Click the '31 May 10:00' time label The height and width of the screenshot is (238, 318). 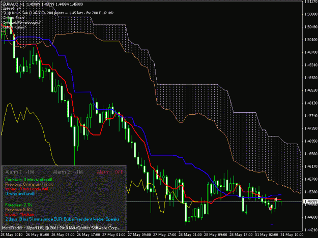tap(292, 235)
